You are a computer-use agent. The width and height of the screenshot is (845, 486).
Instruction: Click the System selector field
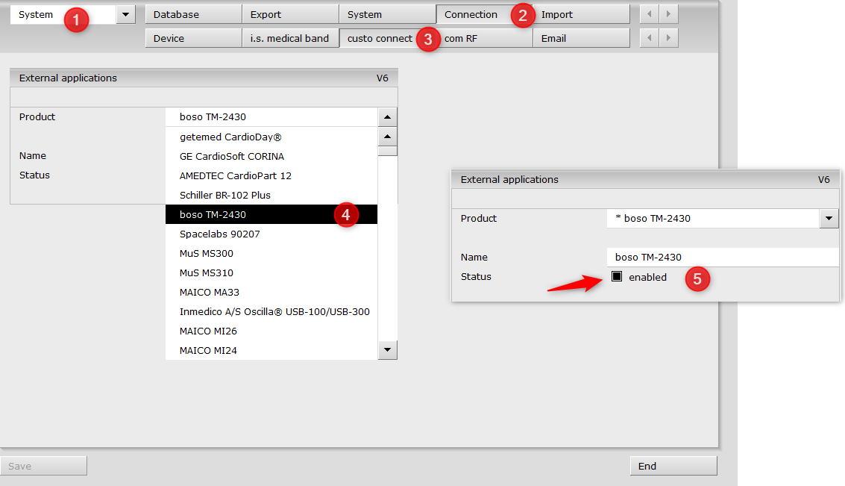[63, 15]
